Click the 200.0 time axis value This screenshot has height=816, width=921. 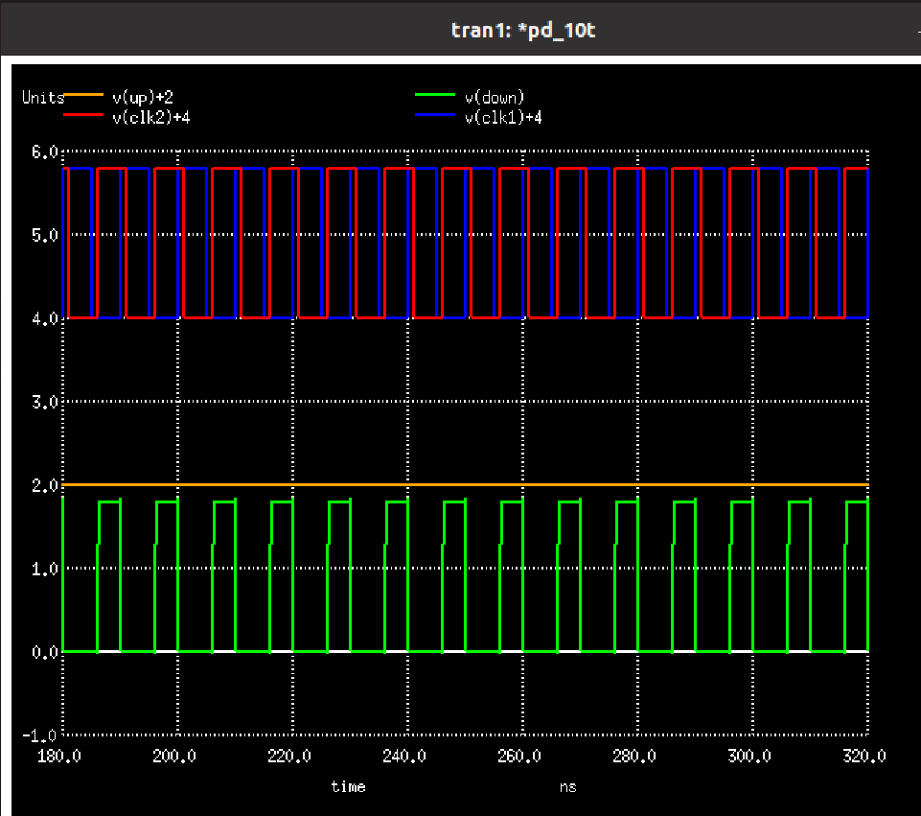point(174,757)
